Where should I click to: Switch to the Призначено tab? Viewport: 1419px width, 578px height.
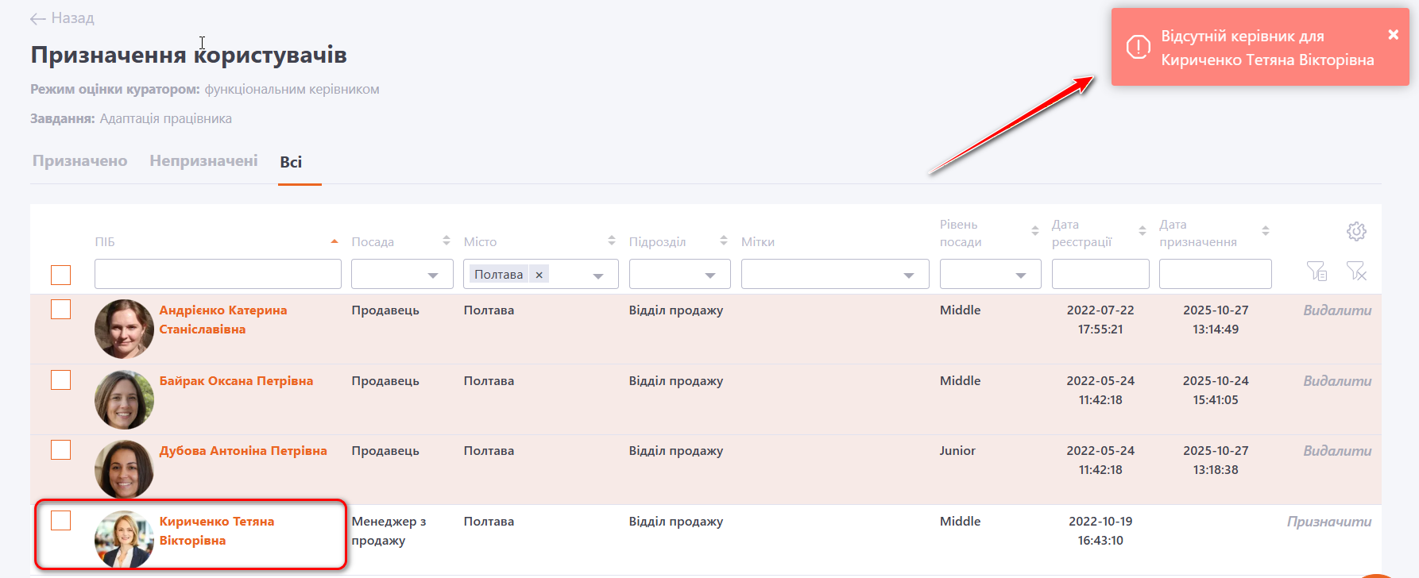[79, 161]
